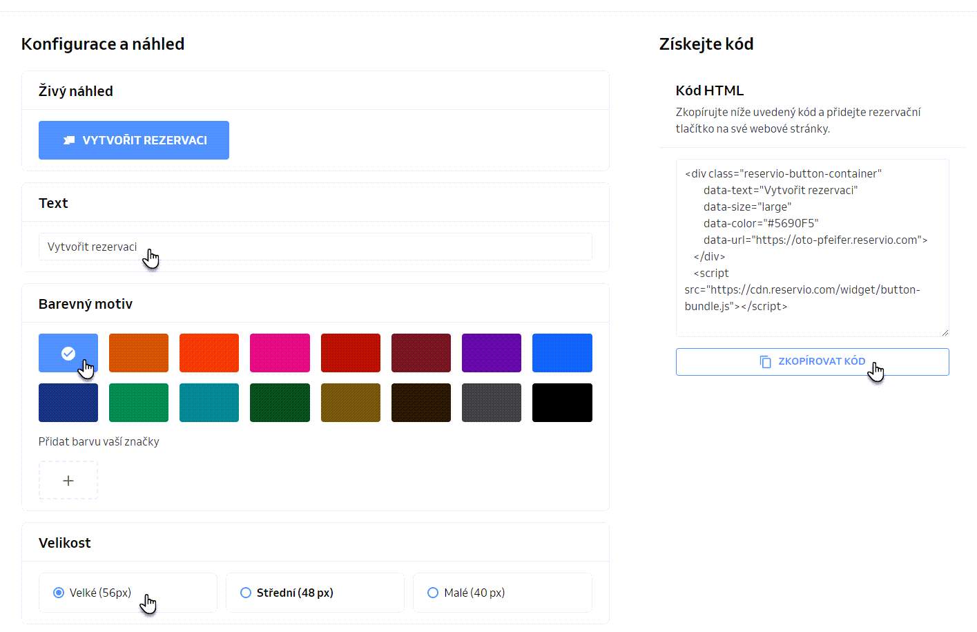Choose the dark green color swatch
Screen dimensions: 977x632
[x=280, y=403]
